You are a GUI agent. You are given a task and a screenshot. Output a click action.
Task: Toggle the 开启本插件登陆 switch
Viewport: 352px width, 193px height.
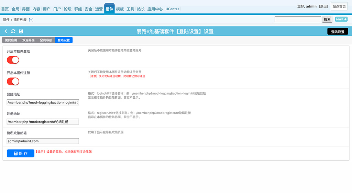(13, 60)
